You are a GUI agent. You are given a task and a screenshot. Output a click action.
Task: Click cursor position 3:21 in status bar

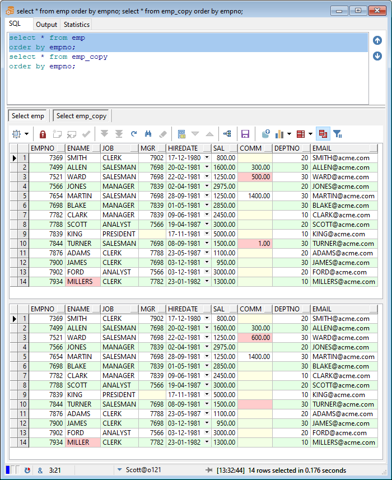(55, 470)
